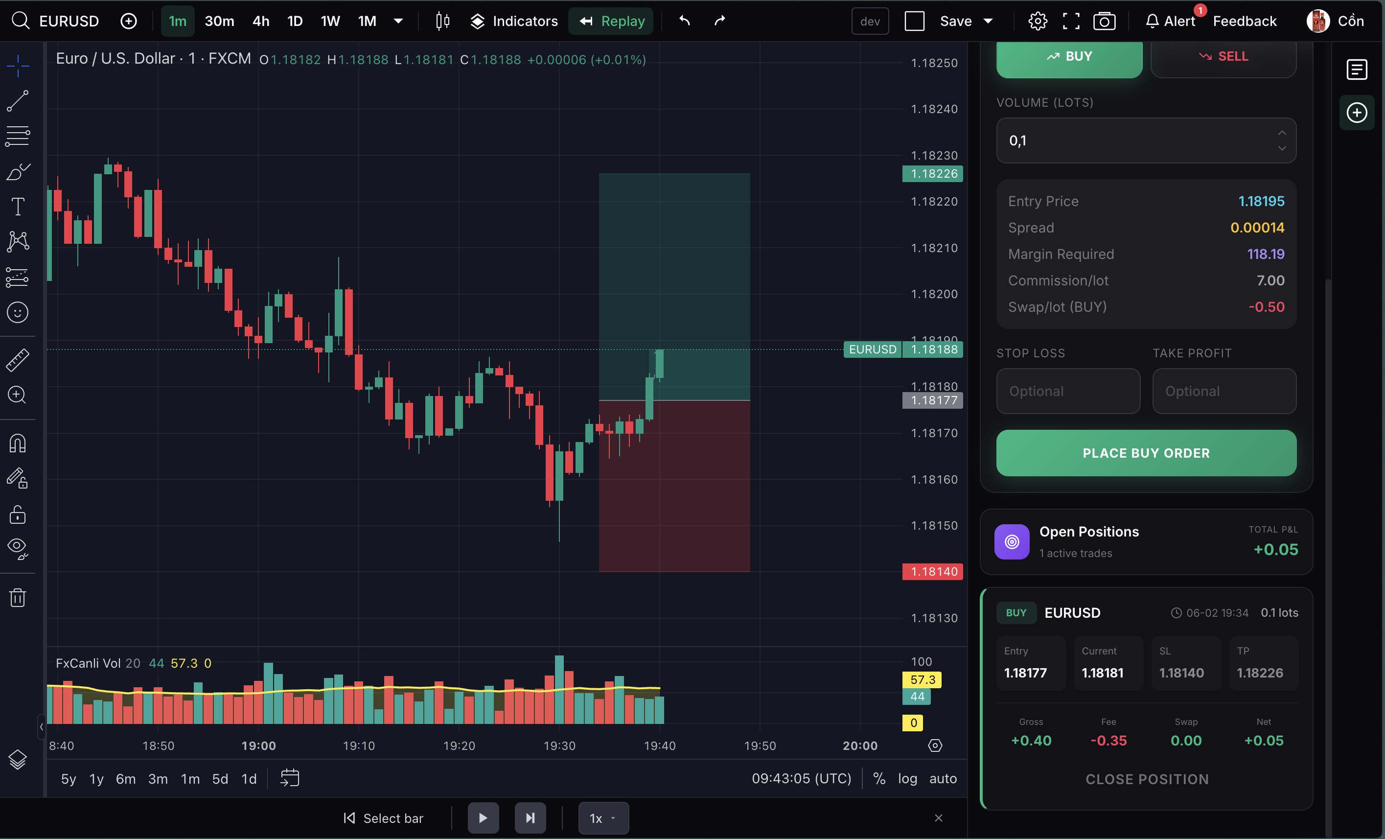Open the extra timeframes dropdown arrow

(x=399, y=21)
